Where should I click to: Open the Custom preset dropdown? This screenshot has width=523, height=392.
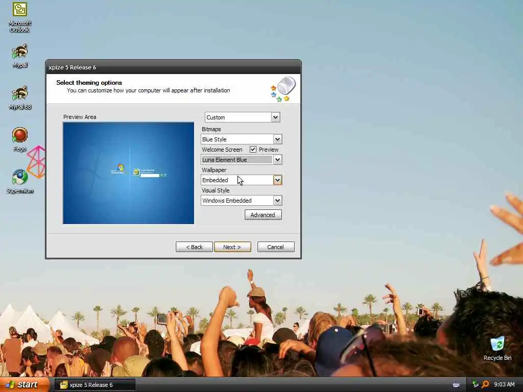(x=242, y=117)
